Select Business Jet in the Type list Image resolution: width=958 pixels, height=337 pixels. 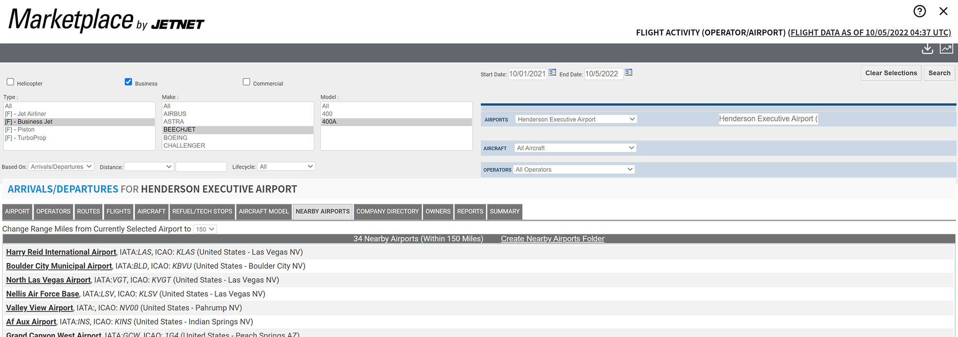coord(79,122)
